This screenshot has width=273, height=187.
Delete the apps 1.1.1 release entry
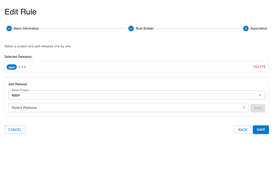coord(259,67)
